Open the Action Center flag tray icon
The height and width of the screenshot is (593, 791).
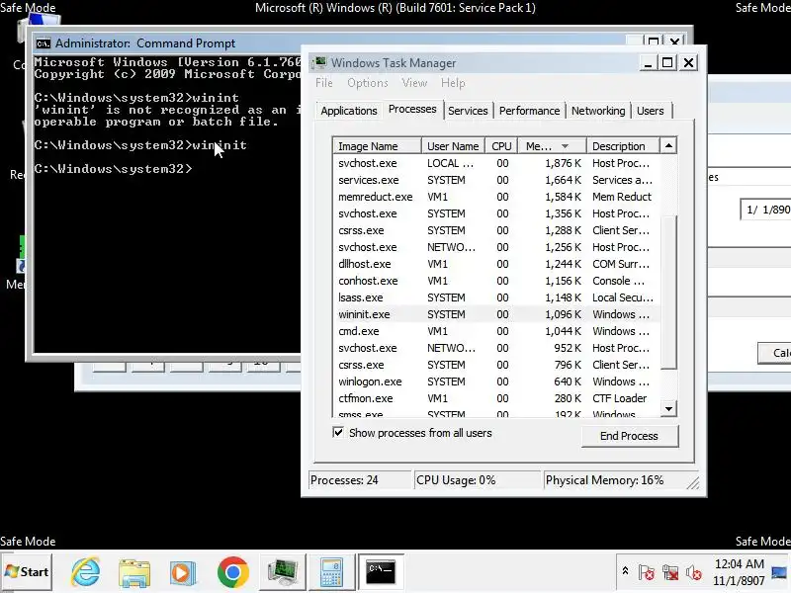(x=647, y=572)
